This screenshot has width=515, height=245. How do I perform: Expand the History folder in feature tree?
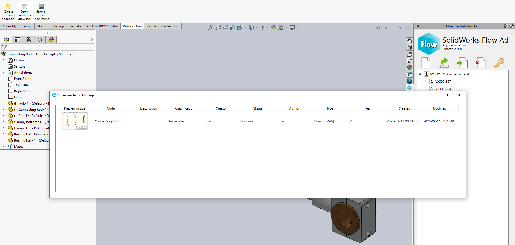3,60
